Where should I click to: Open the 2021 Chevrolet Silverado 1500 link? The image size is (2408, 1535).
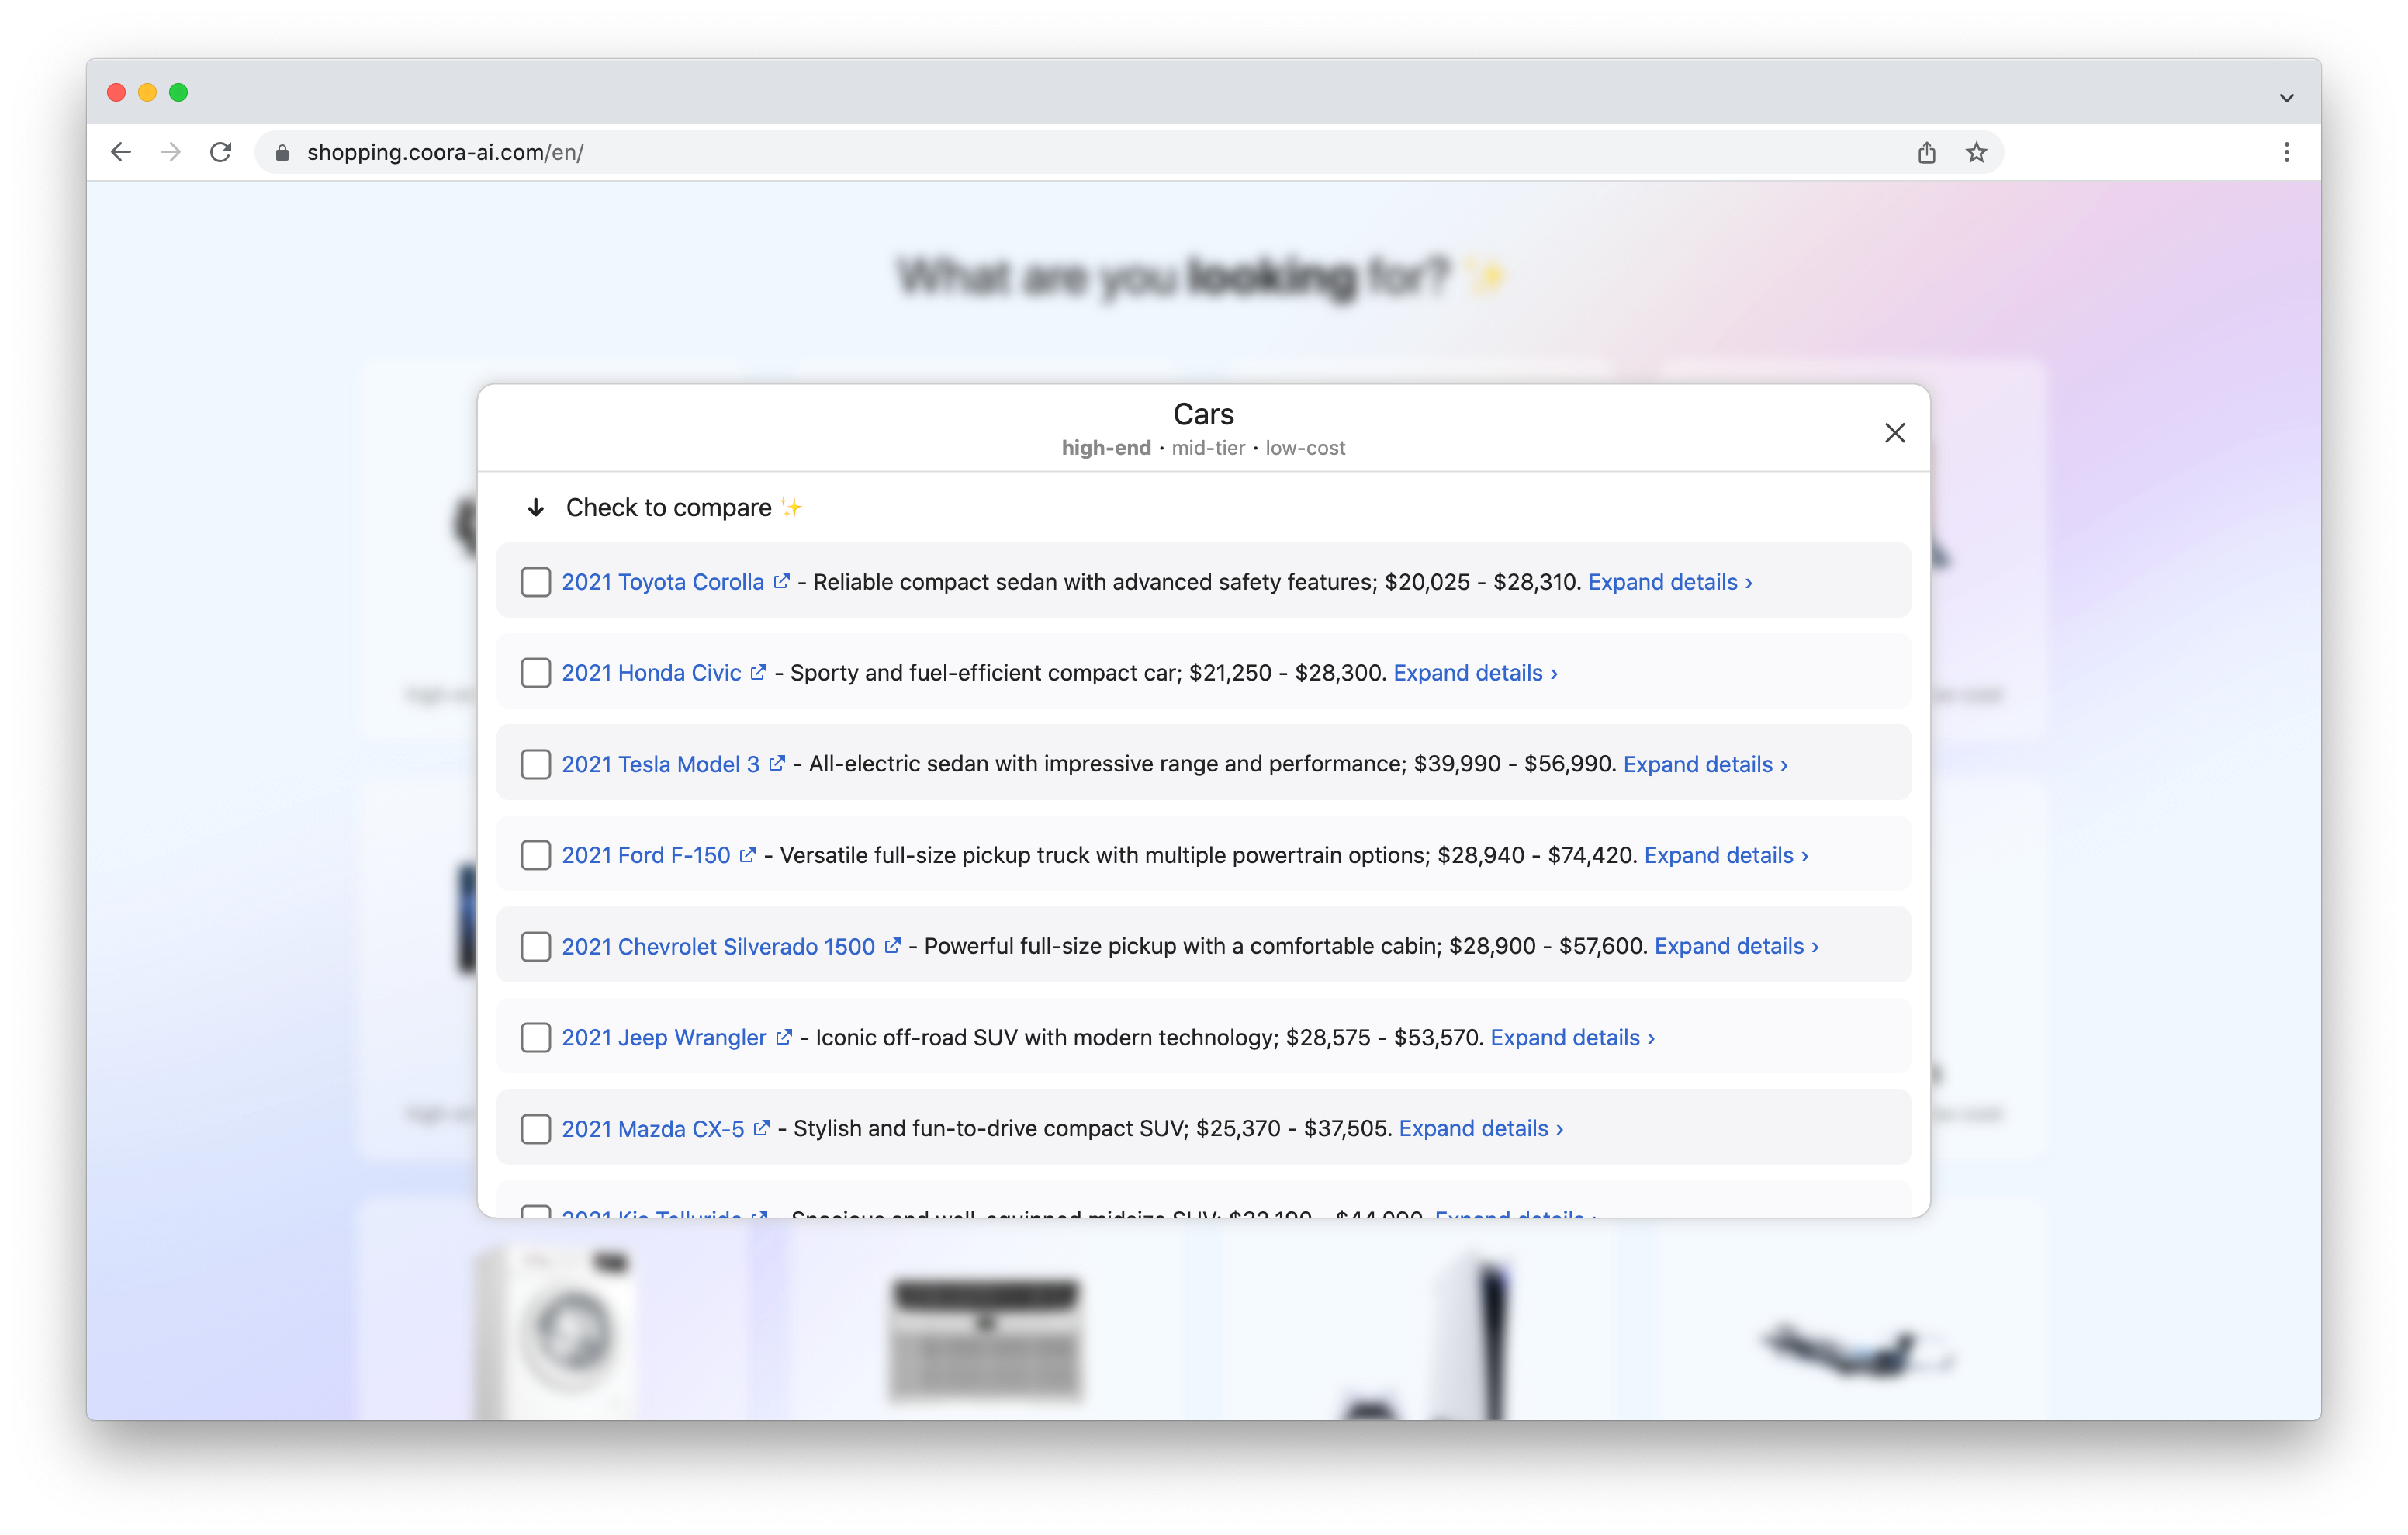[x=718, y=946]
